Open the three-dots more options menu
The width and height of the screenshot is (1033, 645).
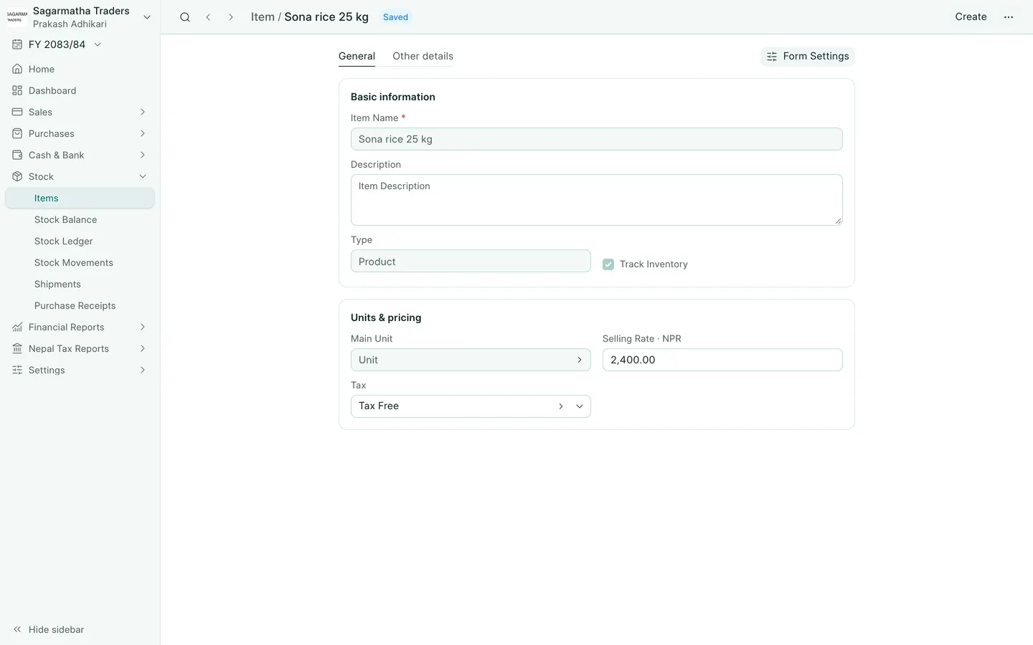click(x=1009, y=17)
